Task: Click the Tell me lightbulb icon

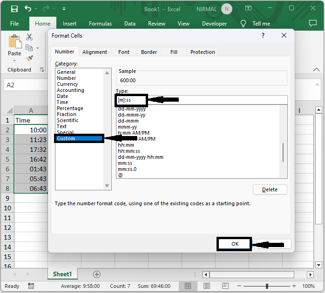Action: point(243,23)
